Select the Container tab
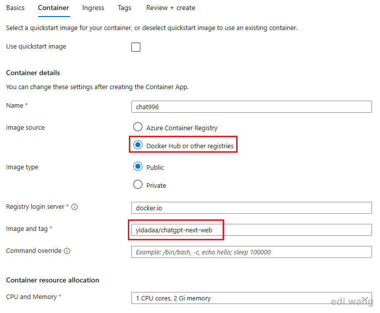This screenshot has width=380, height=313. [x=54, y=8]
